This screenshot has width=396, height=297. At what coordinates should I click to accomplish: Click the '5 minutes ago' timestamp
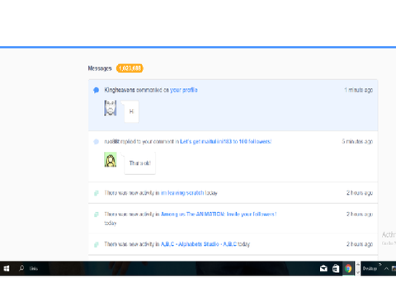[357, 141]
